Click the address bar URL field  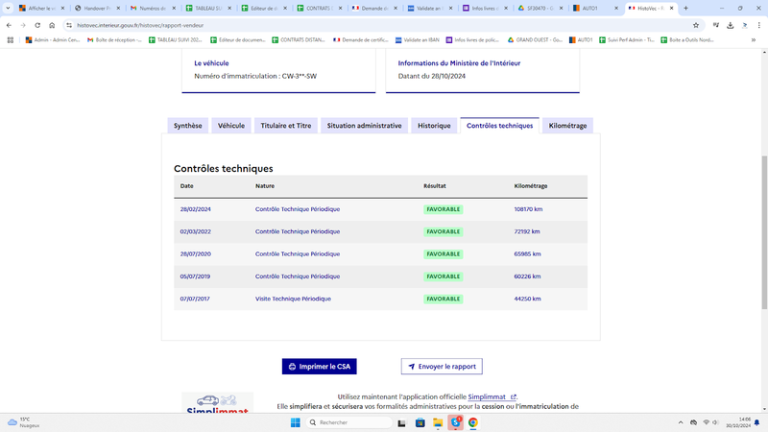(382, 26)
